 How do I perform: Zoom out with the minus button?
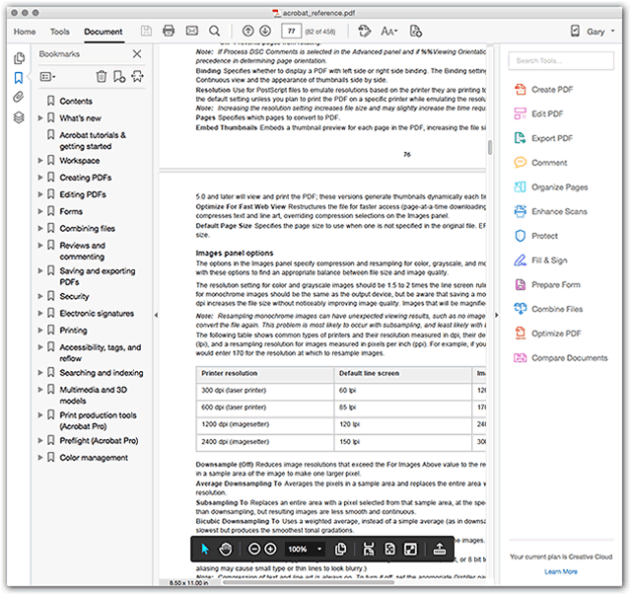[x=254, y=549]
